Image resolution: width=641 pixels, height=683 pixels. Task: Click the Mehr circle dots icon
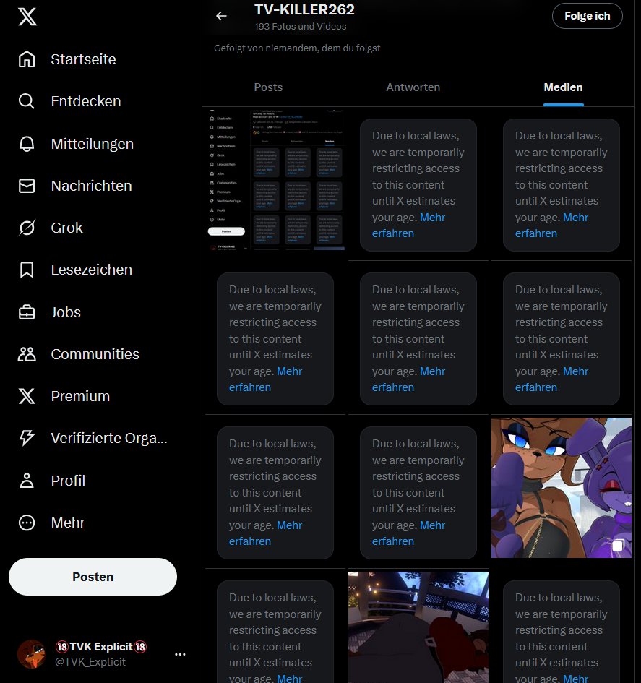pos(27,523)
